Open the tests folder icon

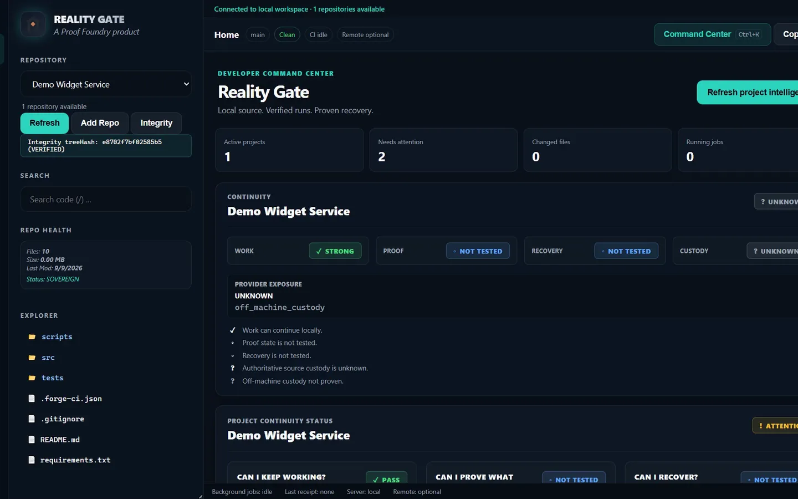(32, 378)
